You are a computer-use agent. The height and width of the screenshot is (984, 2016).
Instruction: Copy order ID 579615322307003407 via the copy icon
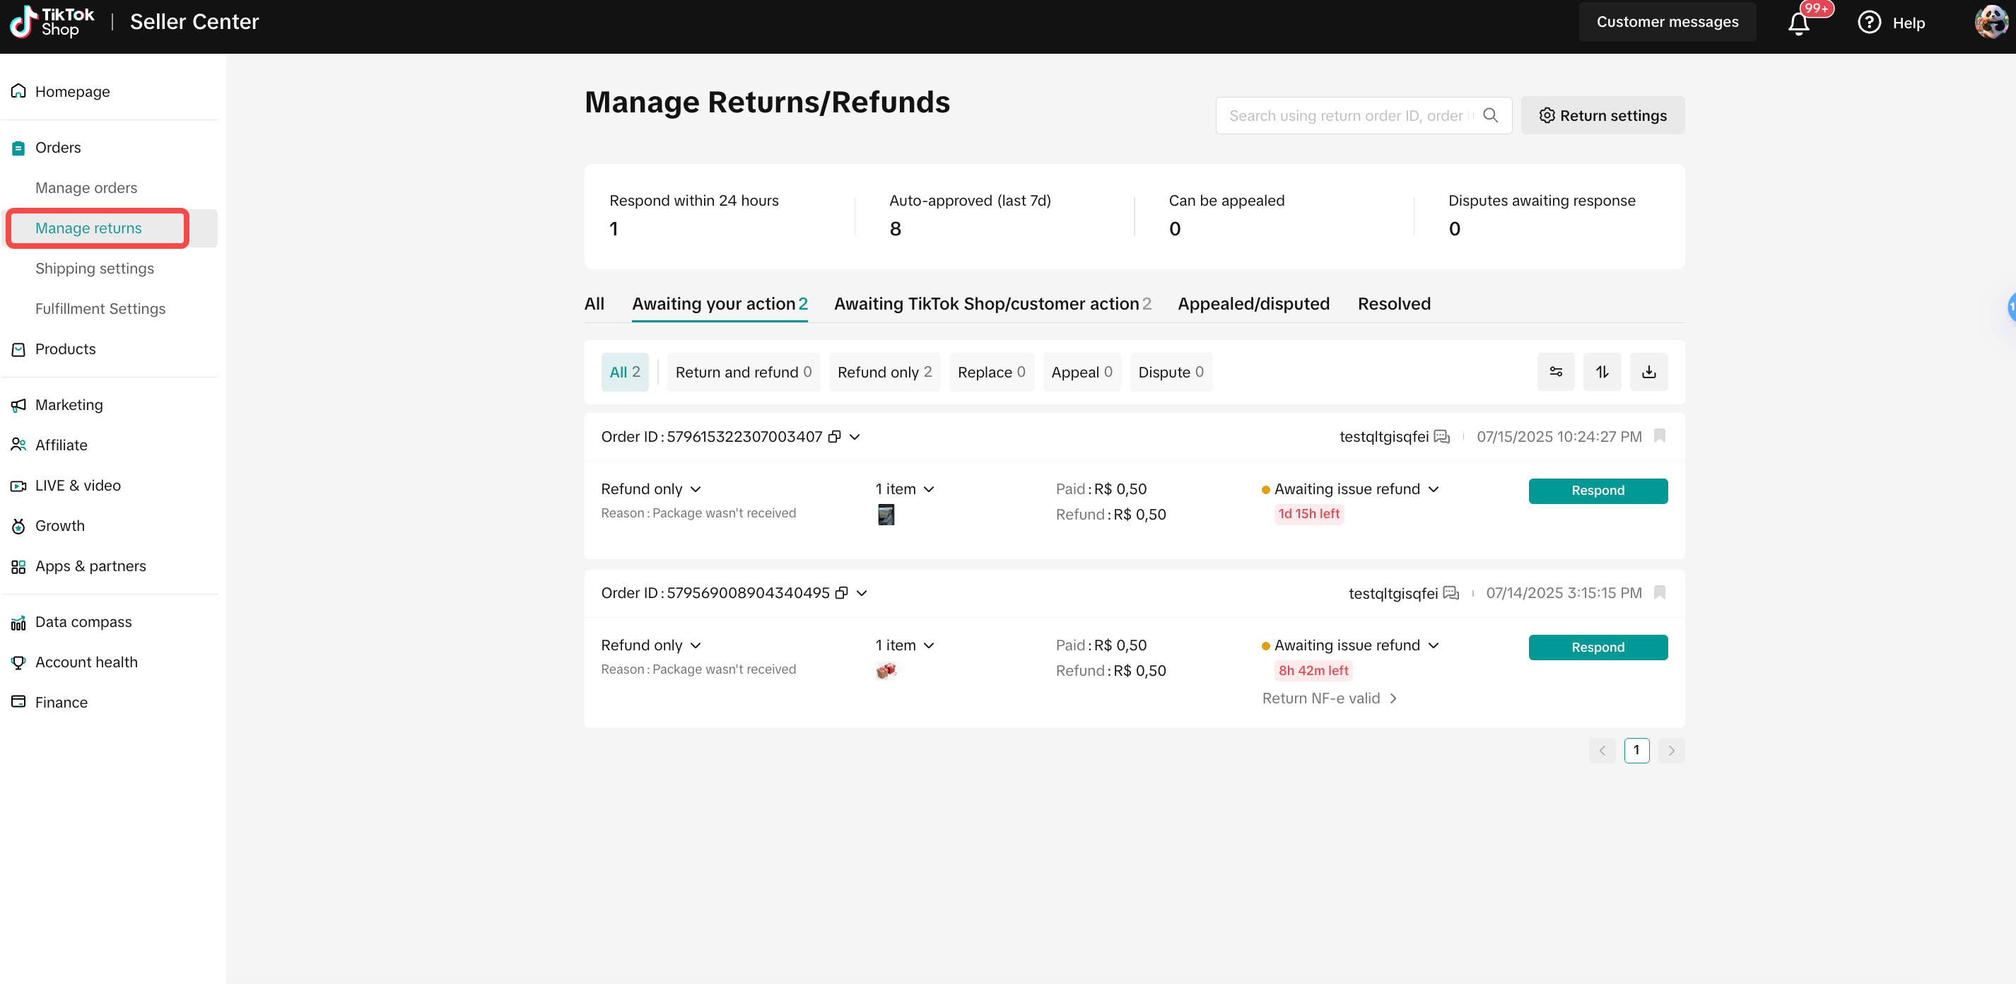(x=834, y=437)
